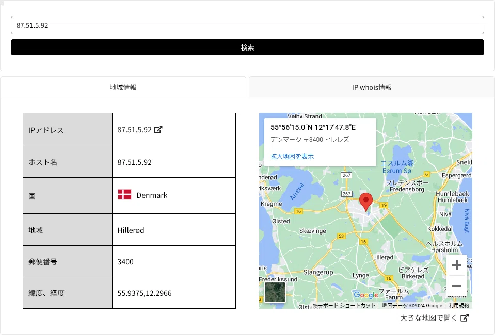Click the 郵便番号 header cell
Screen dimensions: 495x335
coord(68,262)
